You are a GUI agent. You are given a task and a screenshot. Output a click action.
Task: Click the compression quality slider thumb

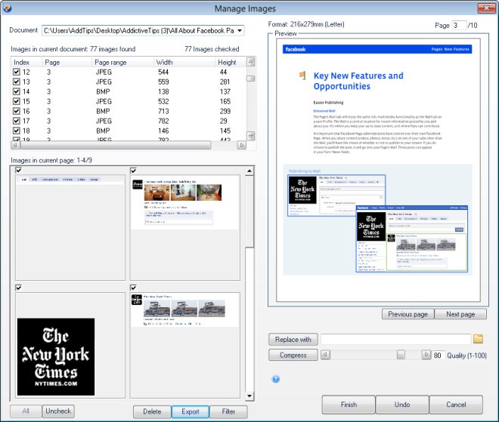tap(401, 355)
